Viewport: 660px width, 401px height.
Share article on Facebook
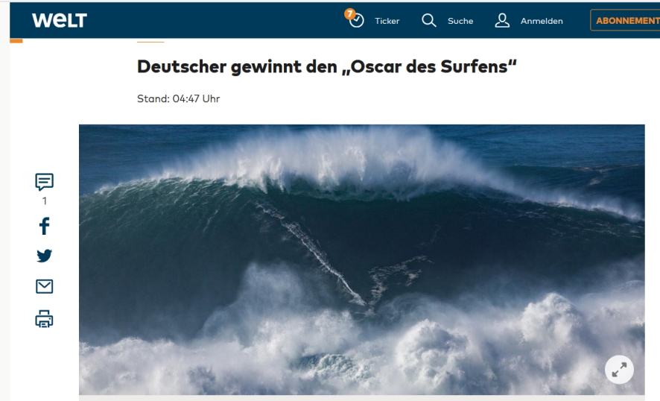tap(44, 226)
